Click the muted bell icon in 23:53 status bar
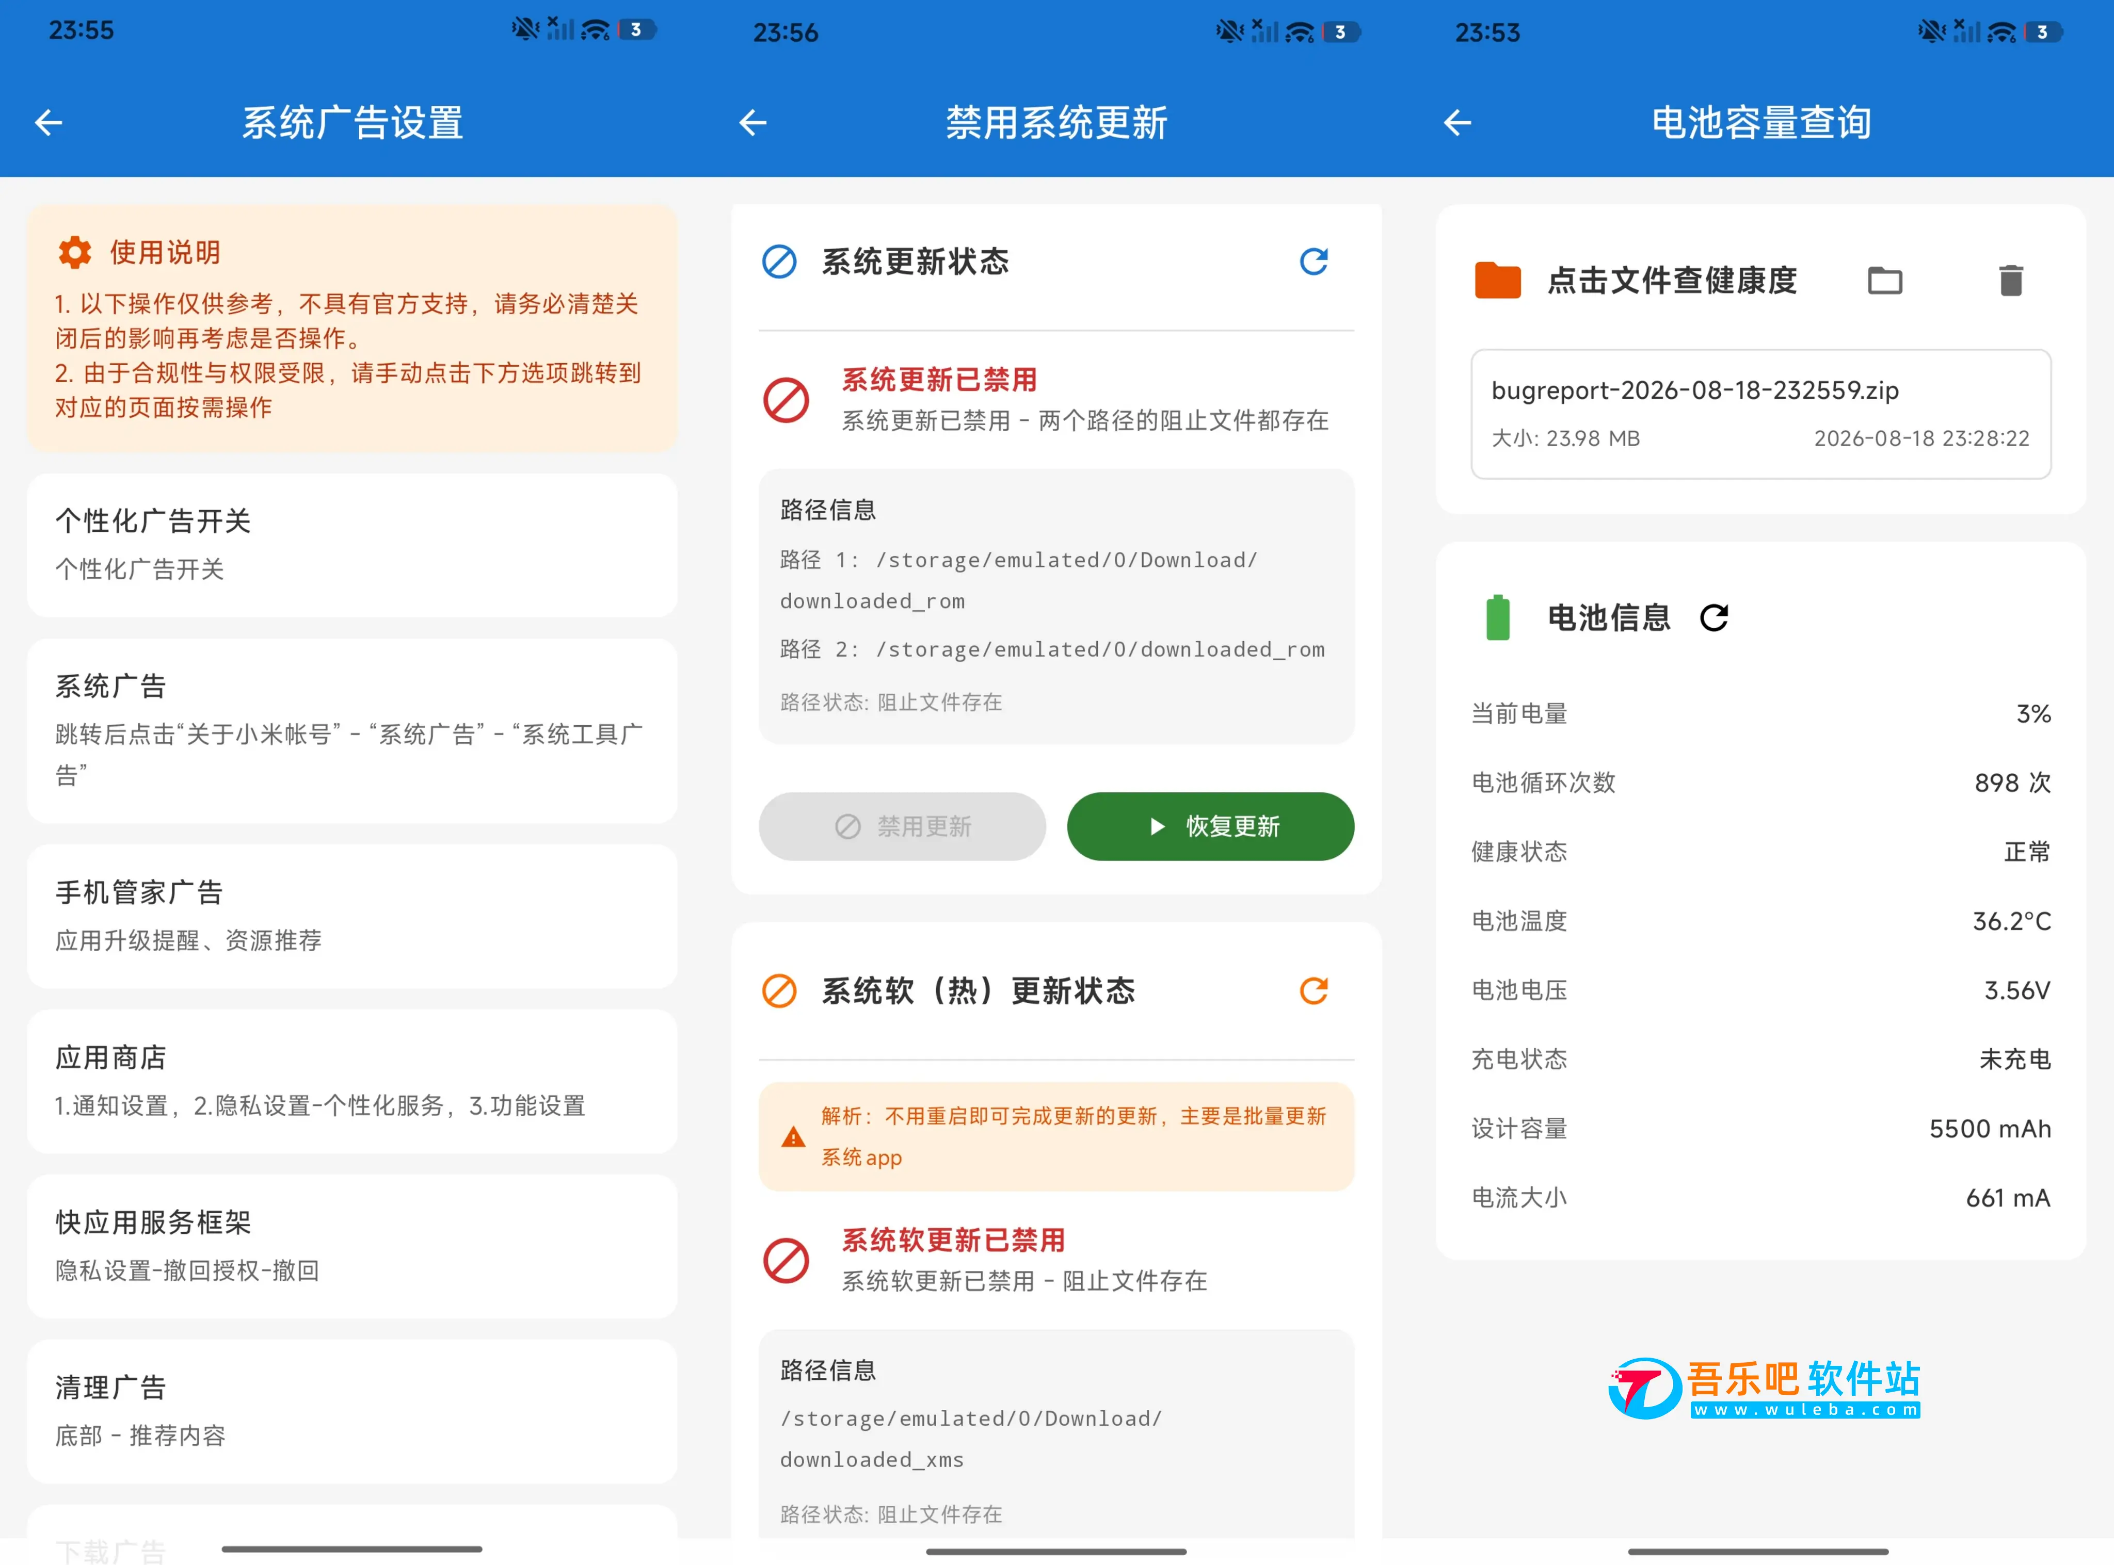The height and width of the screenshot is (1565, 2114). (1931, 32)
